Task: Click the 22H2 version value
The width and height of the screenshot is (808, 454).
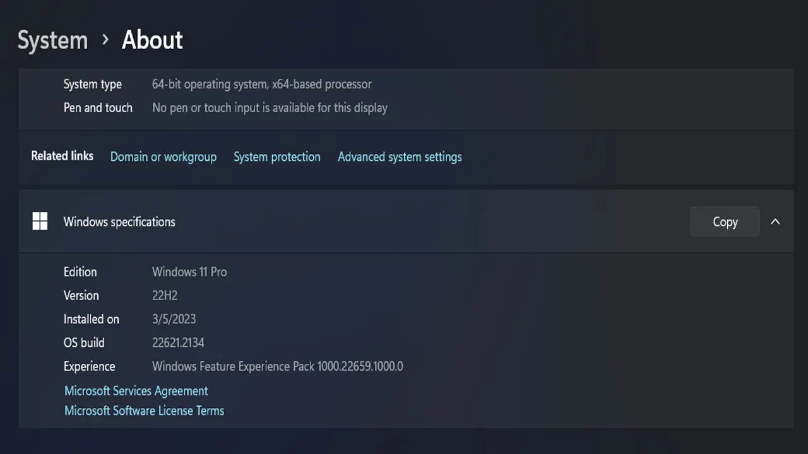Action: [165, 296]
